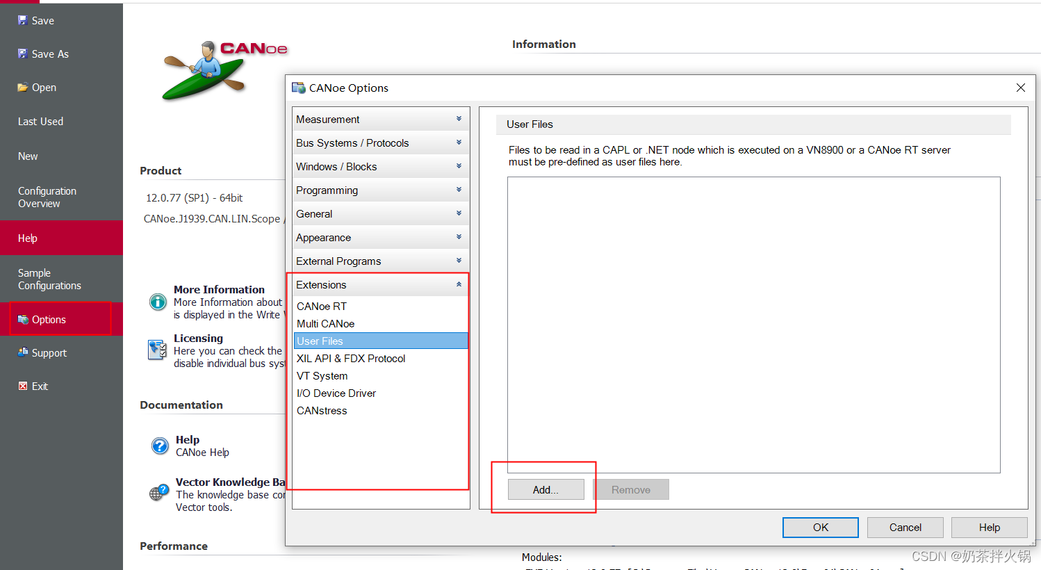Image resolution: width=1041 pixels, height=570 pixels.
Task: Click the Options icon in sidebar
Action: coord(23,319)
